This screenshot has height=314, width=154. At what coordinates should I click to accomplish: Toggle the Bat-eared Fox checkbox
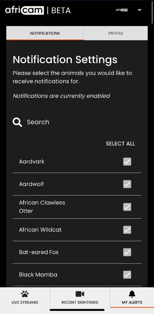pyautogui.click(x=127, y=252)
